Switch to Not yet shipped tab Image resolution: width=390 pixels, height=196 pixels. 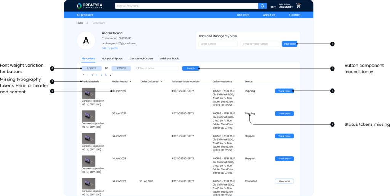click(112, 59)
